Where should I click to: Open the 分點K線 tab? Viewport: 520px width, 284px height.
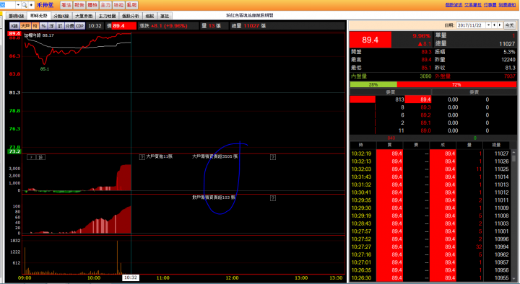click(61, 16)
